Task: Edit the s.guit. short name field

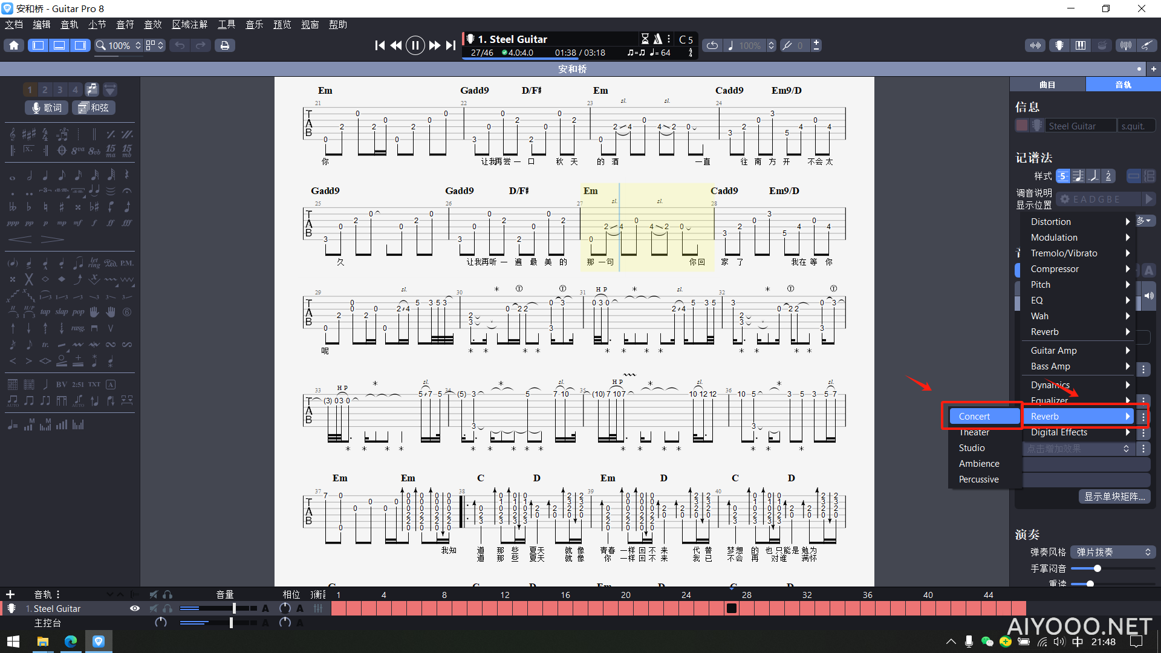Action: point(1136,126)
